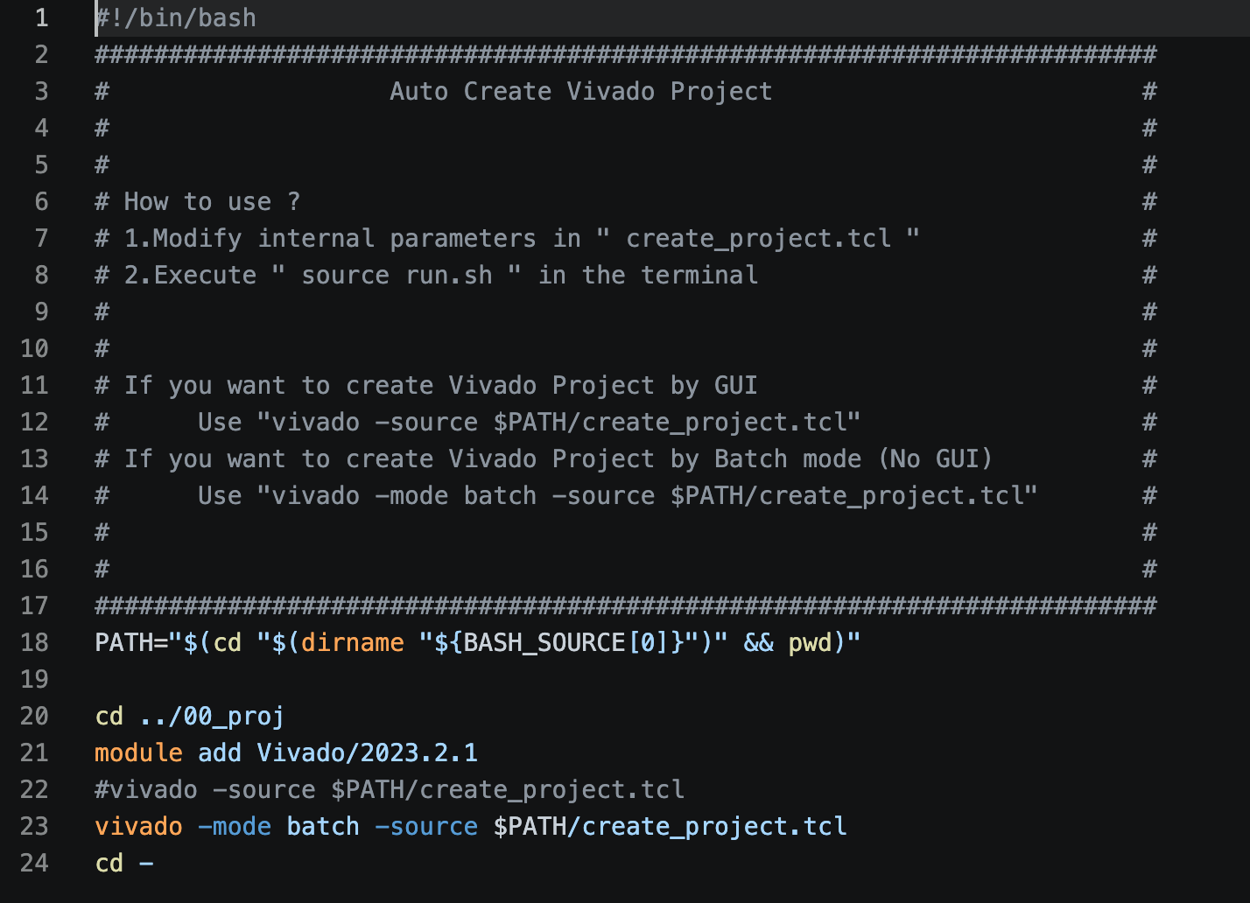The height and width of the screenshot is (903, 1250).
Task: Click 'source run.sh' text on line 8
Action: pyautogui.click(x=397, y=275)
